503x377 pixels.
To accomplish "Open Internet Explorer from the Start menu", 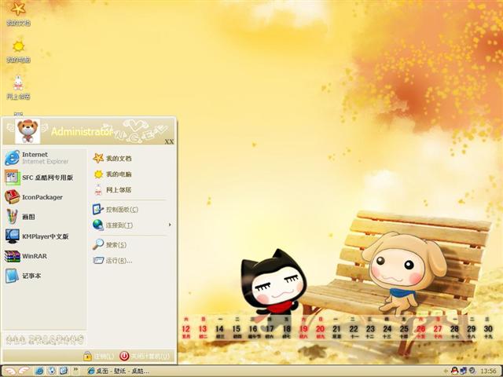I will 44,158.
